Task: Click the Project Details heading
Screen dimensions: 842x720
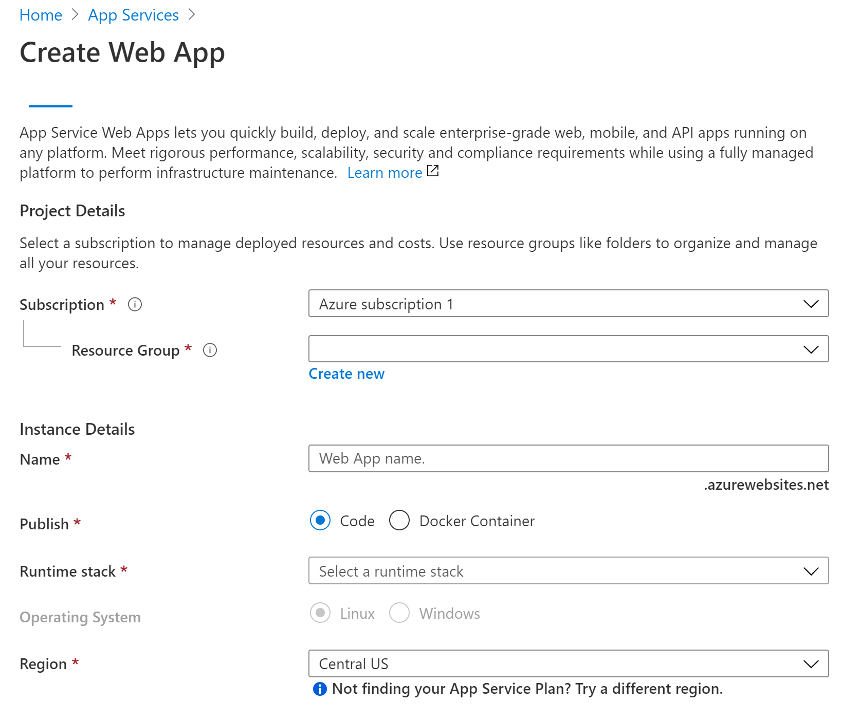Action: 72,211
